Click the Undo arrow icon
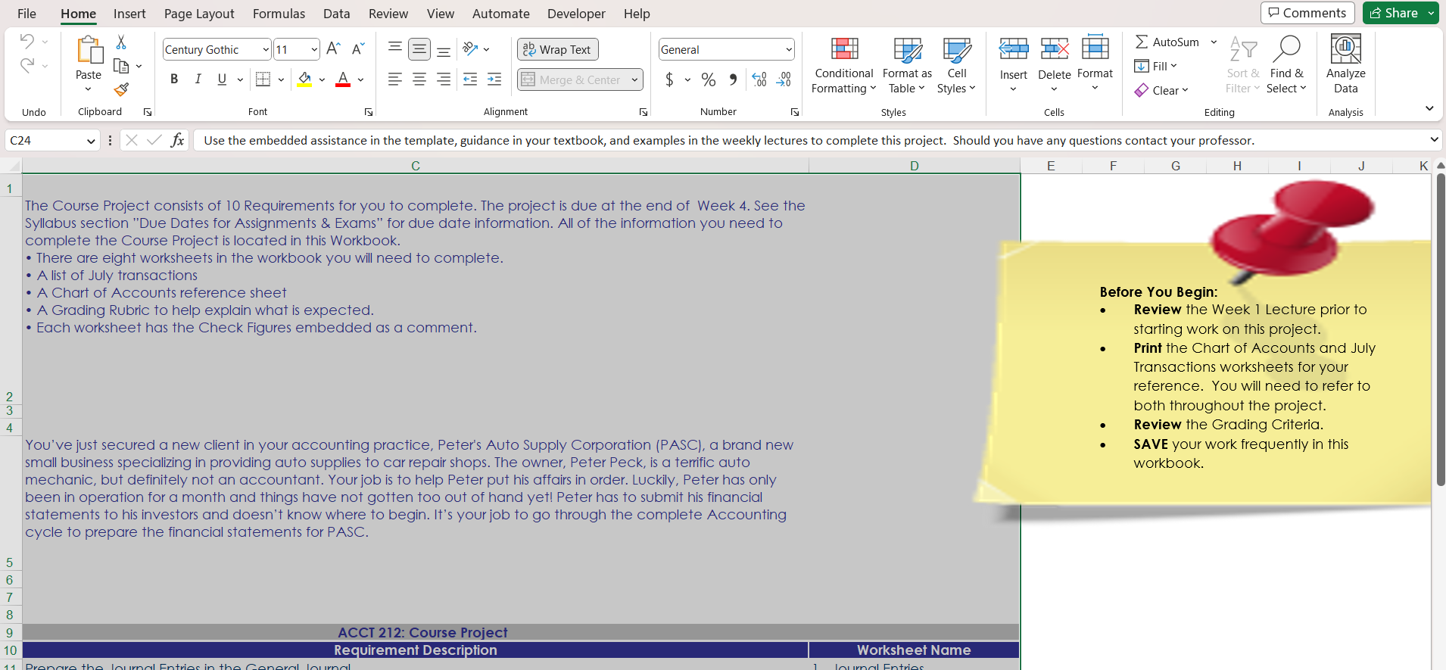 [27, 41]
